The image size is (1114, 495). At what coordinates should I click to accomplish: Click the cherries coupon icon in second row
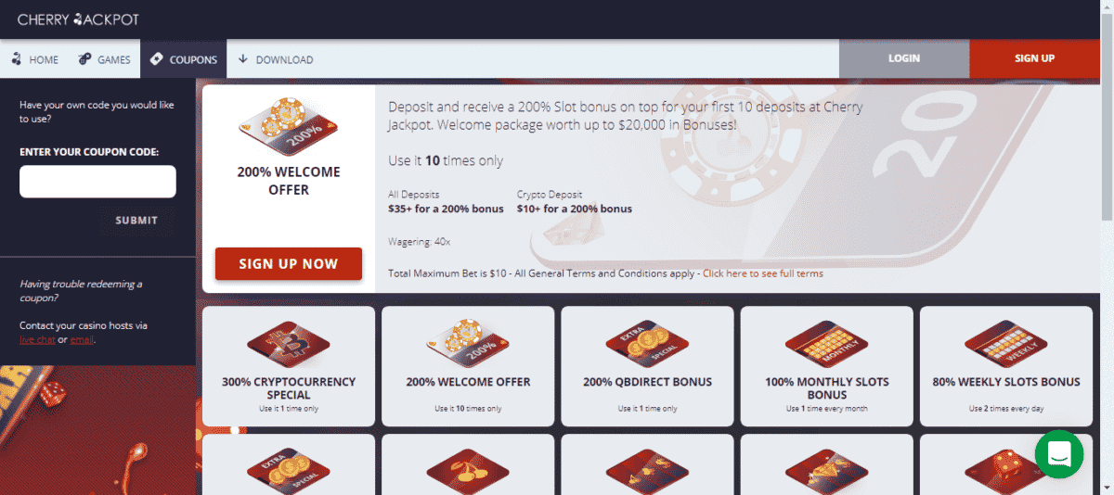pyautogui.click(x=468, y=471)
